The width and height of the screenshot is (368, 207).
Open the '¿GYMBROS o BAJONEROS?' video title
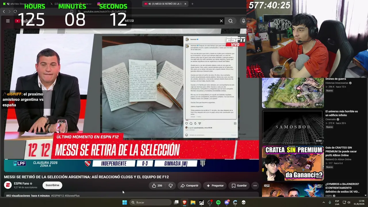(x=342, y=188)
